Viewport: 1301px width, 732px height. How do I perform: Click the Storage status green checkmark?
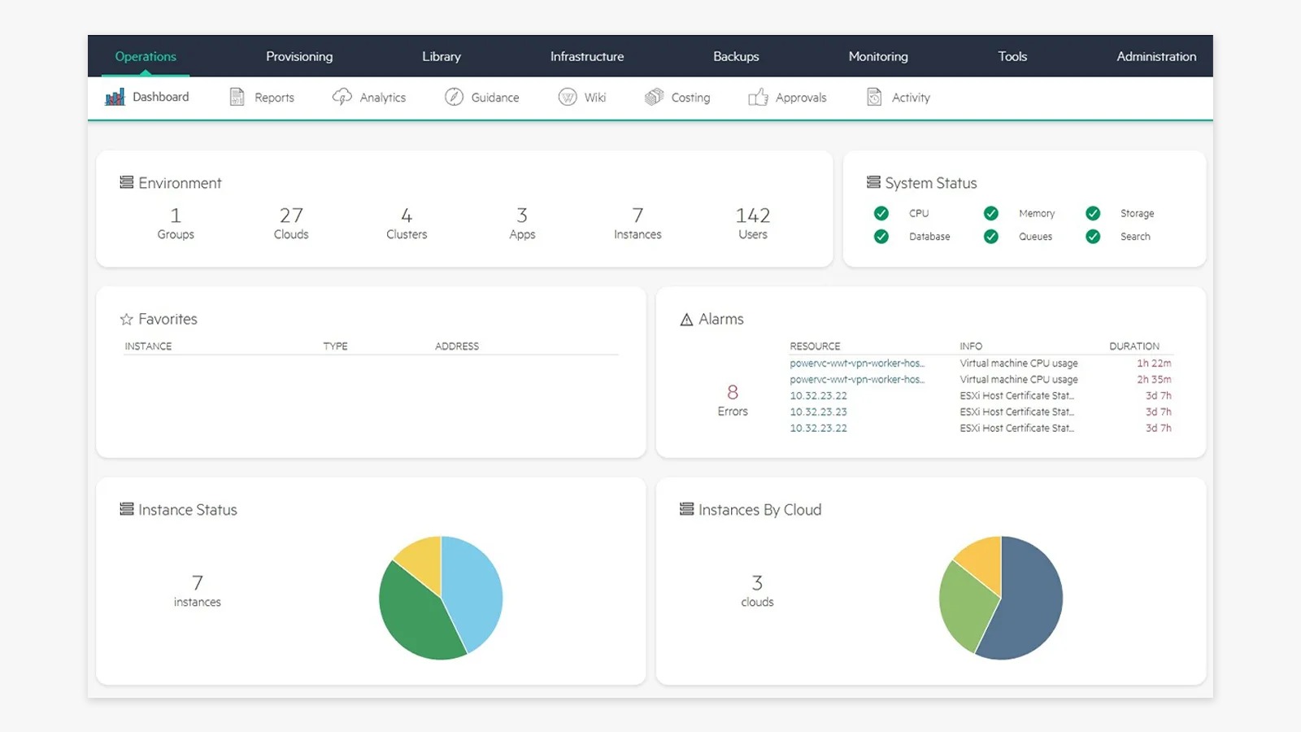1093,213
